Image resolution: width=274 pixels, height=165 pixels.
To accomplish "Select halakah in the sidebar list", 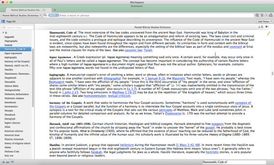I will (x=8, y=45).
